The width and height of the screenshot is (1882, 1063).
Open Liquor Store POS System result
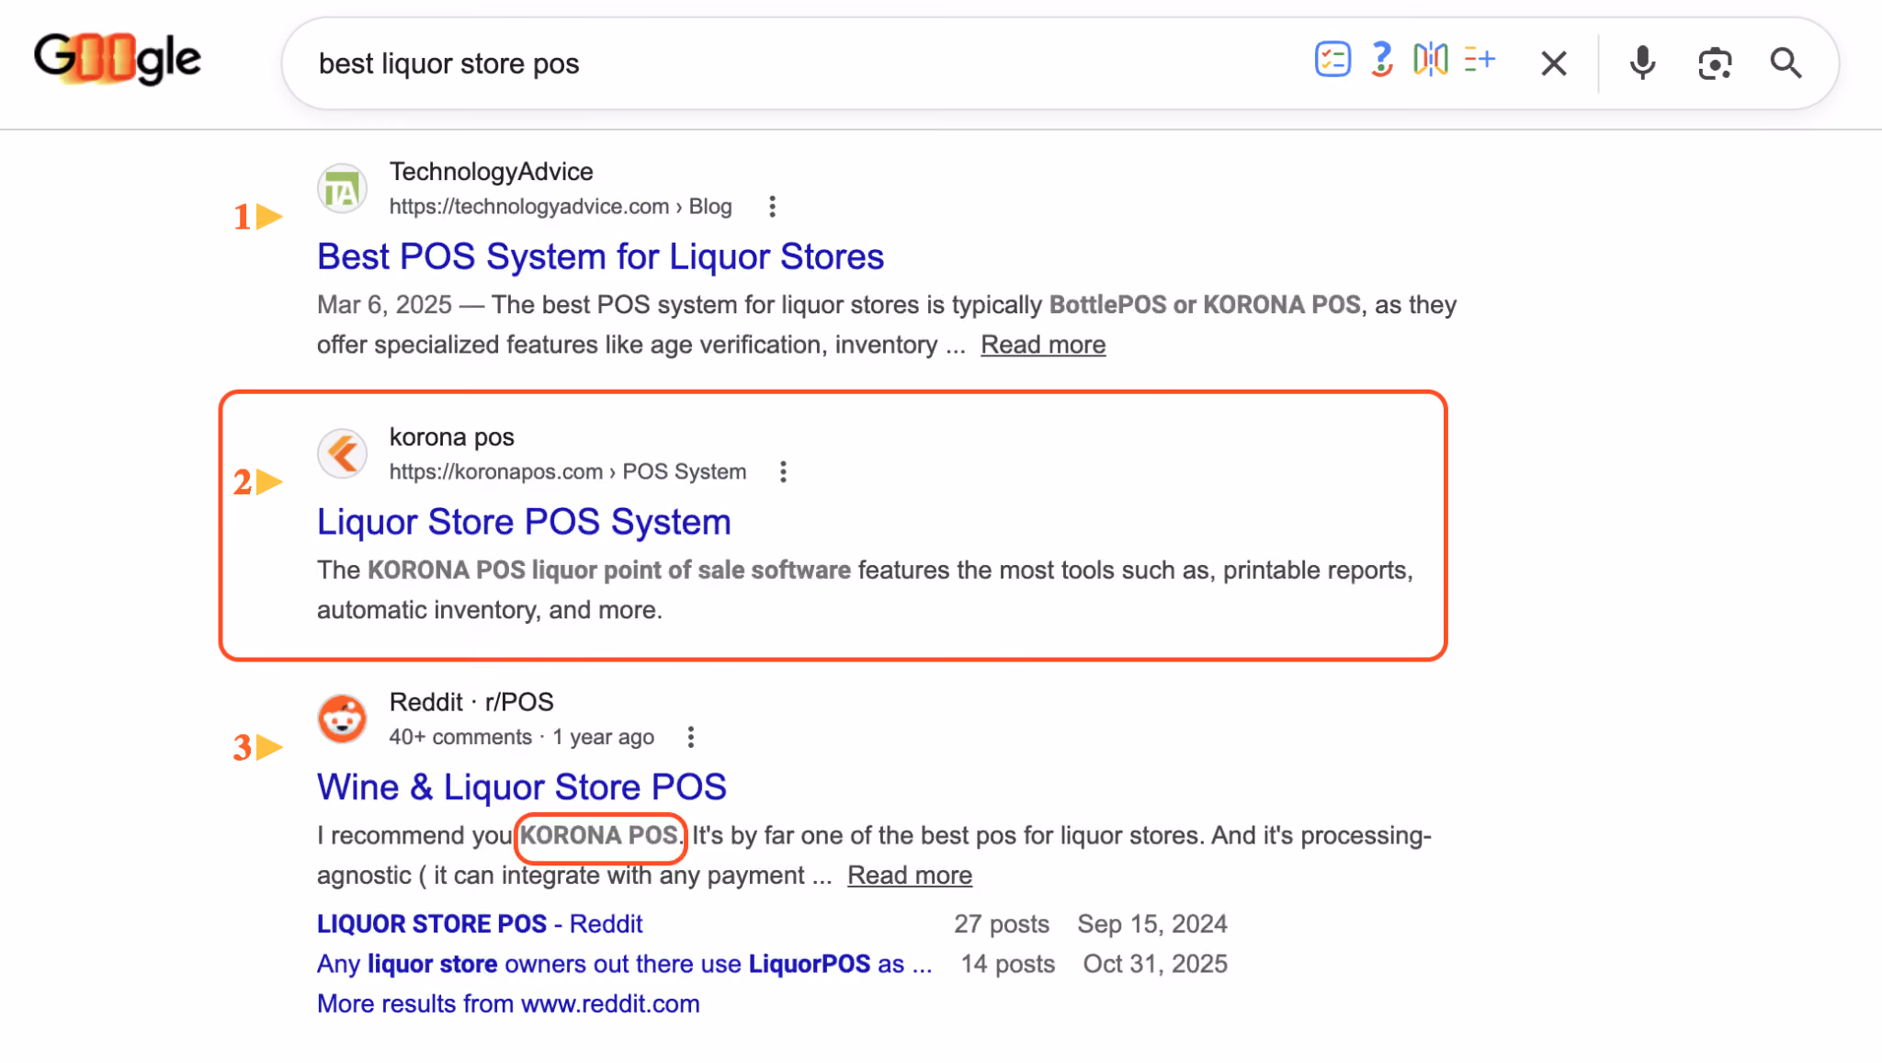[524, 522]
